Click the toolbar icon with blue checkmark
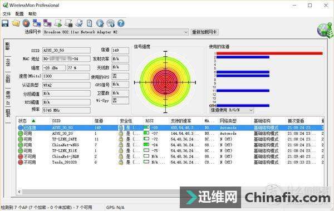This screenshot has height=211, width=334. pos(79,23)
